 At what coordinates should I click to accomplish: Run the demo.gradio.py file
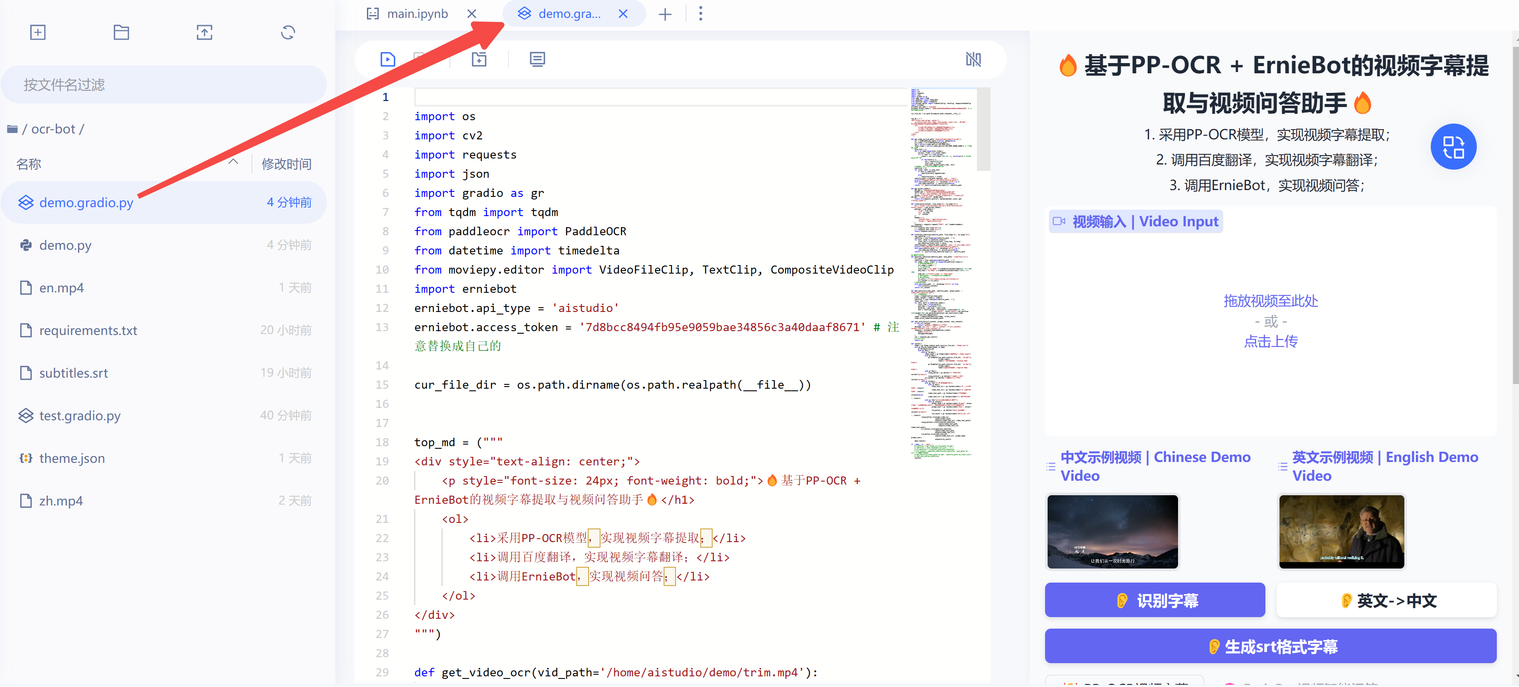click(x=387, y=59)
